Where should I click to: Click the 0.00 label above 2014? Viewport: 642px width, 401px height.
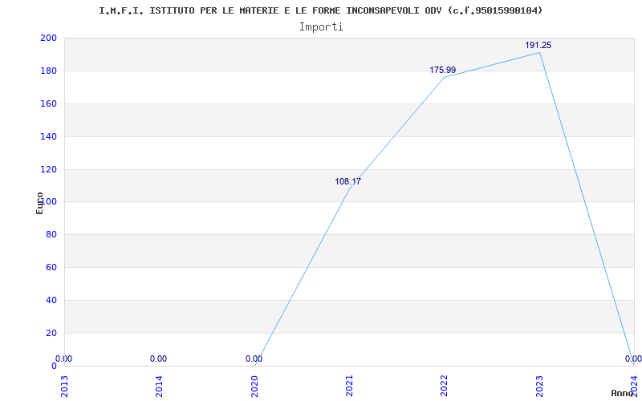(158, 358)
